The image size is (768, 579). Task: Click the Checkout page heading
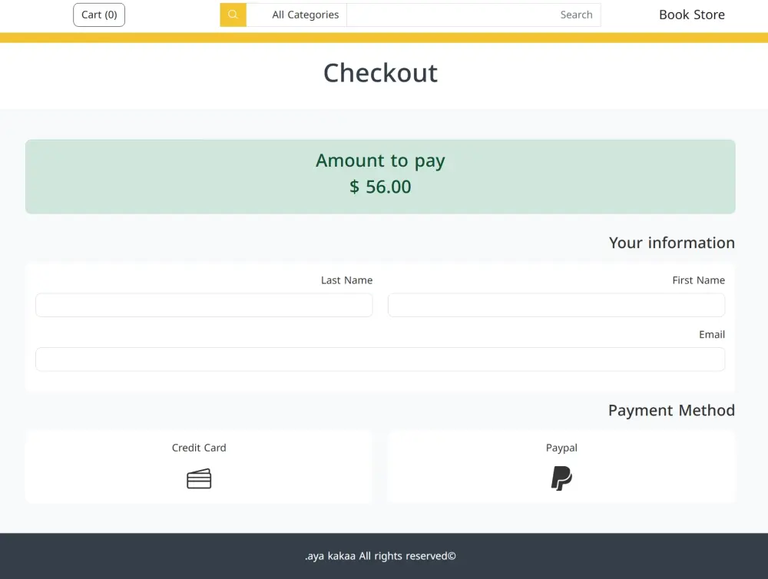coord(380,73)
